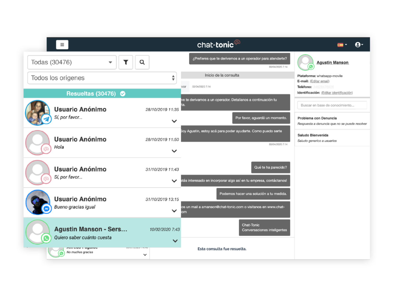Screen dimensions: 400x289
Task: Focus the Buscar en base de conocimiento field
Action: click(x=332, y=105)
